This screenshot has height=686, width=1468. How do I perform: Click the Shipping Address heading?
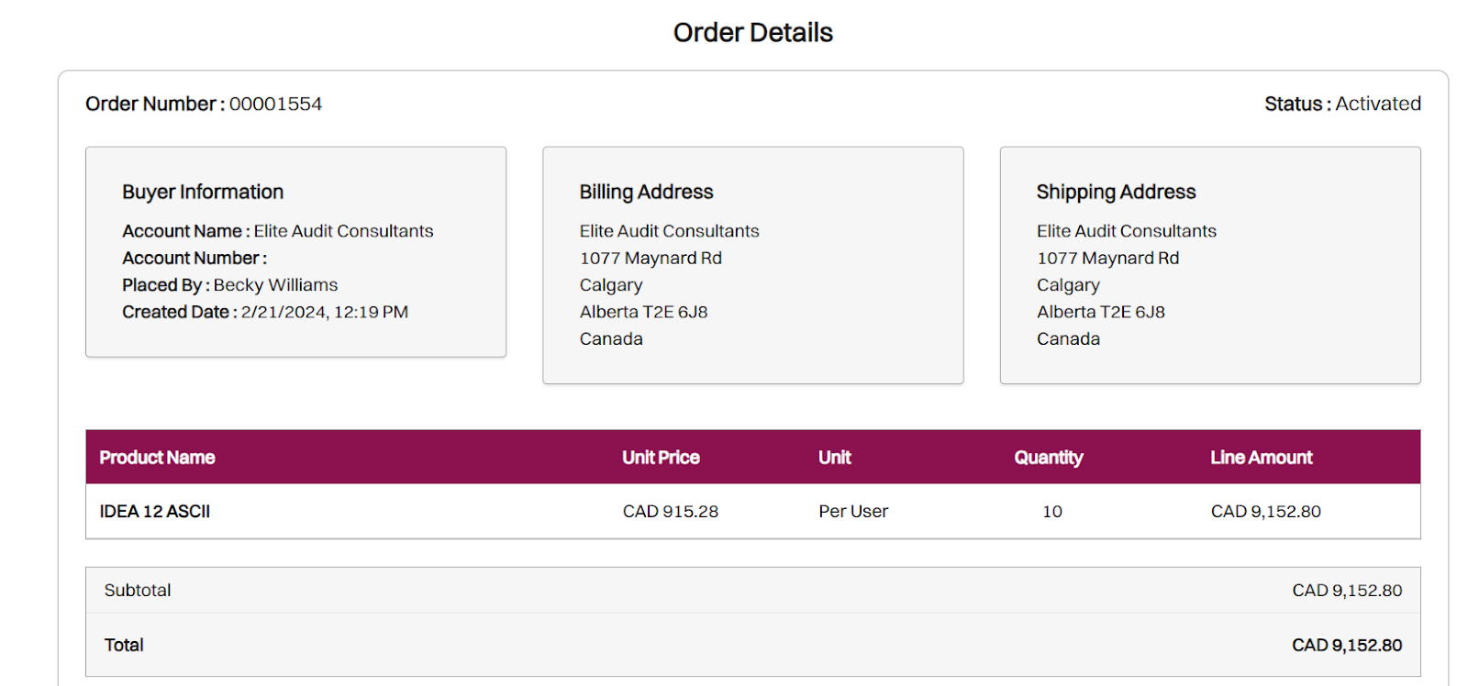click(1116, 192)
